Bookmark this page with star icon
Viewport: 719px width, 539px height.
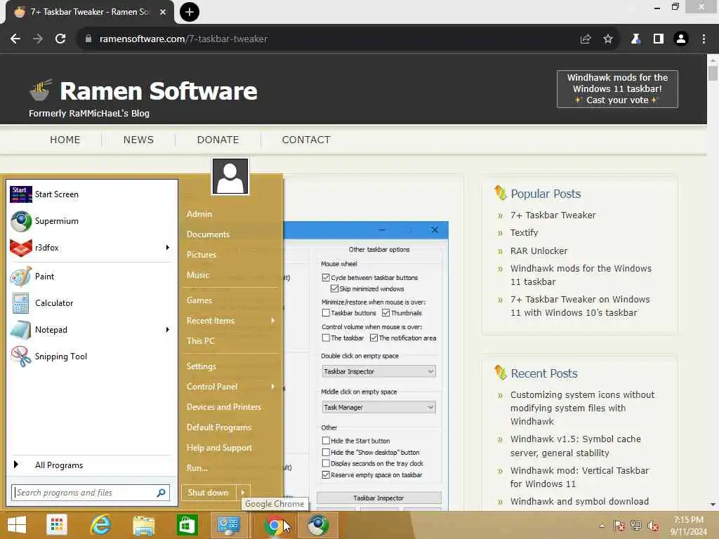608,39
